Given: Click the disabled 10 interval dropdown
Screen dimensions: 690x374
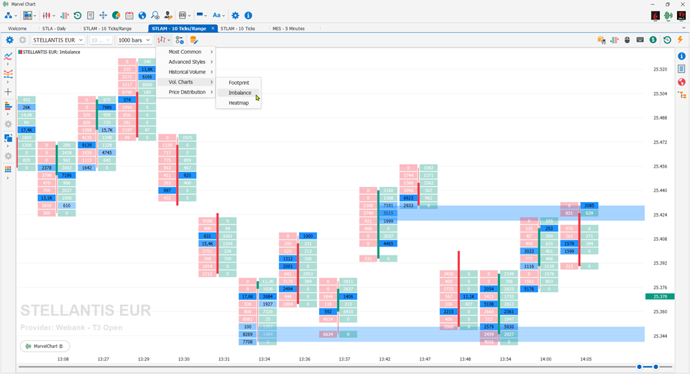Looking at the screenshot, I should point(101,40).
